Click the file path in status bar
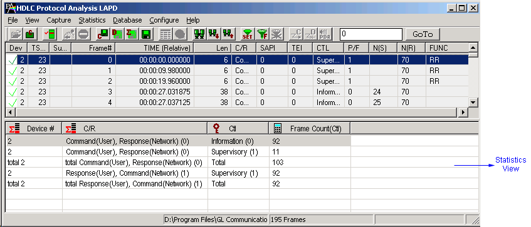The width and height of the screenshot is (531, 227). (216, 220)
